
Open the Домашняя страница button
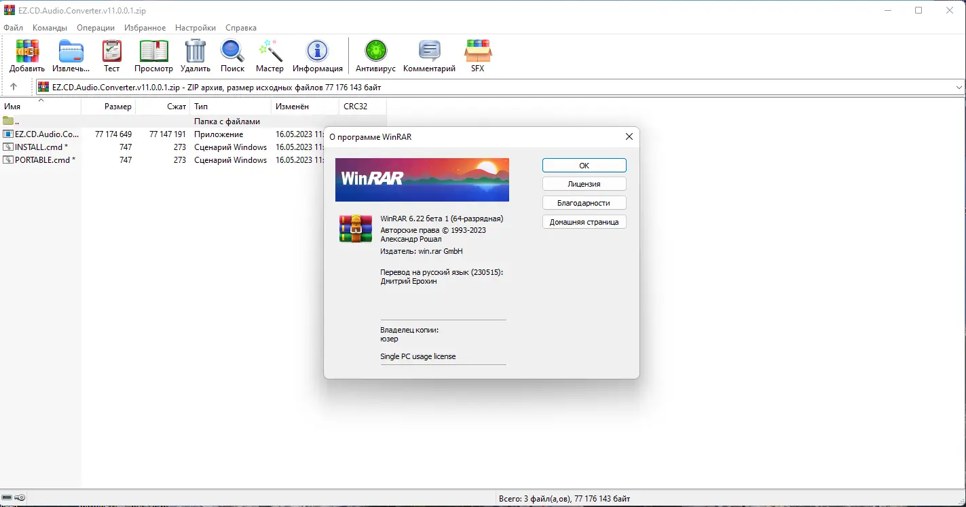tap(584, 222)
